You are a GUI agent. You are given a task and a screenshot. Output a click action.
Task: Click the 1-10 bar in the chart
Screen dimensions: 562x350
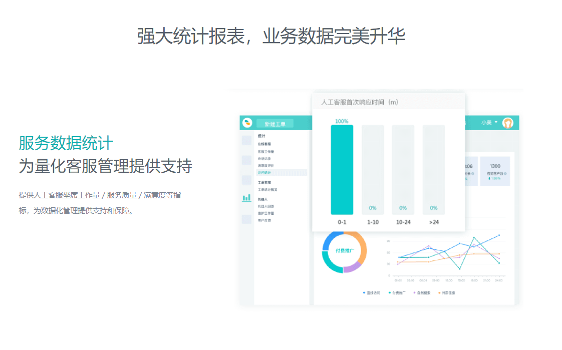coord(373,169)
